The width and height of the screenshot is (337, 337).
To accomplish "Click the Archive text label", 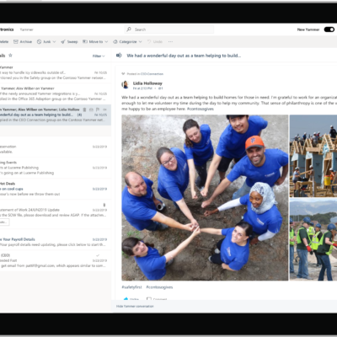I will pyautogui.click(x=26, y=41).
